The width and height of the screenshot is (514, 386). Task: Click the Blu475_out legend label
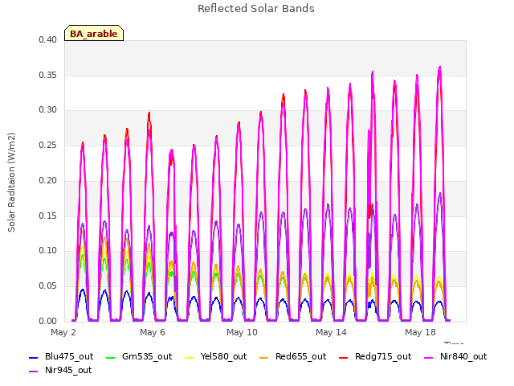point(69,356)
